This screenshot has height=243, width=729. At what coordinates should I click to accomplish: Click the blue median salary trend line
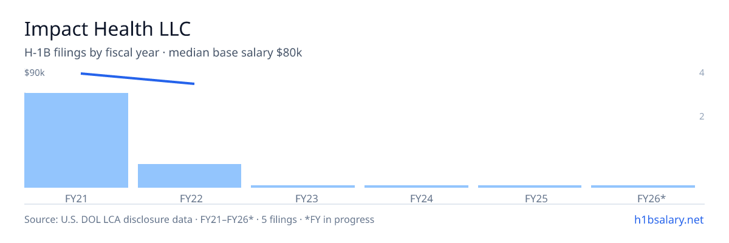[137, 78]
